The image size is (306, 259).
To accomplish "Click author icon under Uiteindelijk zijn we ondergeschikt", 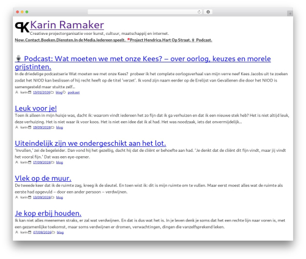I will tap(17, 162).
